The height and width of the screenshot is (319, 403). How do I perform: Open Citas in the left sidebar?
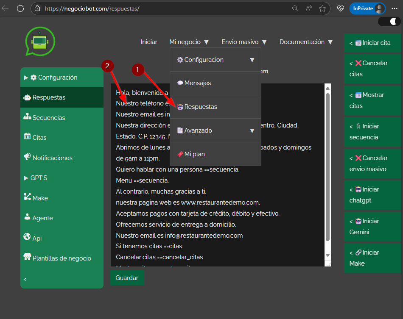pos(62,138)
